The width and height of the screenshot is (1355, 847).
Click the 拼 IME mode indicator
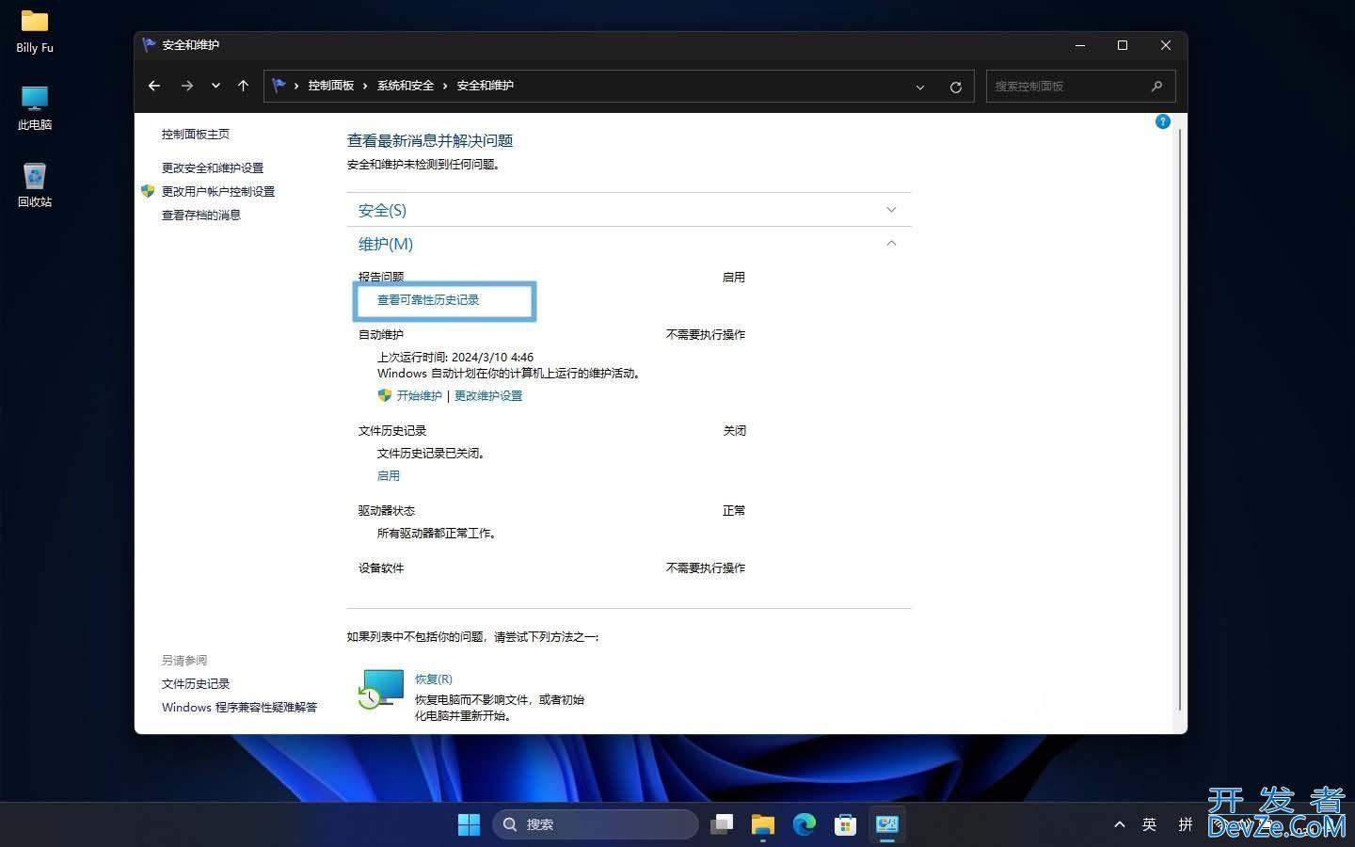point(1186,824)
